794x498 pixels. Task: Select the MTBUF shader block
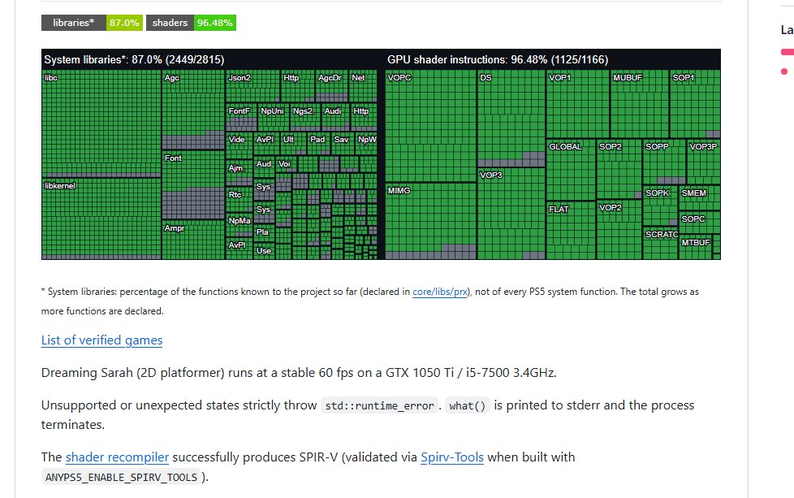tap(696, 247)
